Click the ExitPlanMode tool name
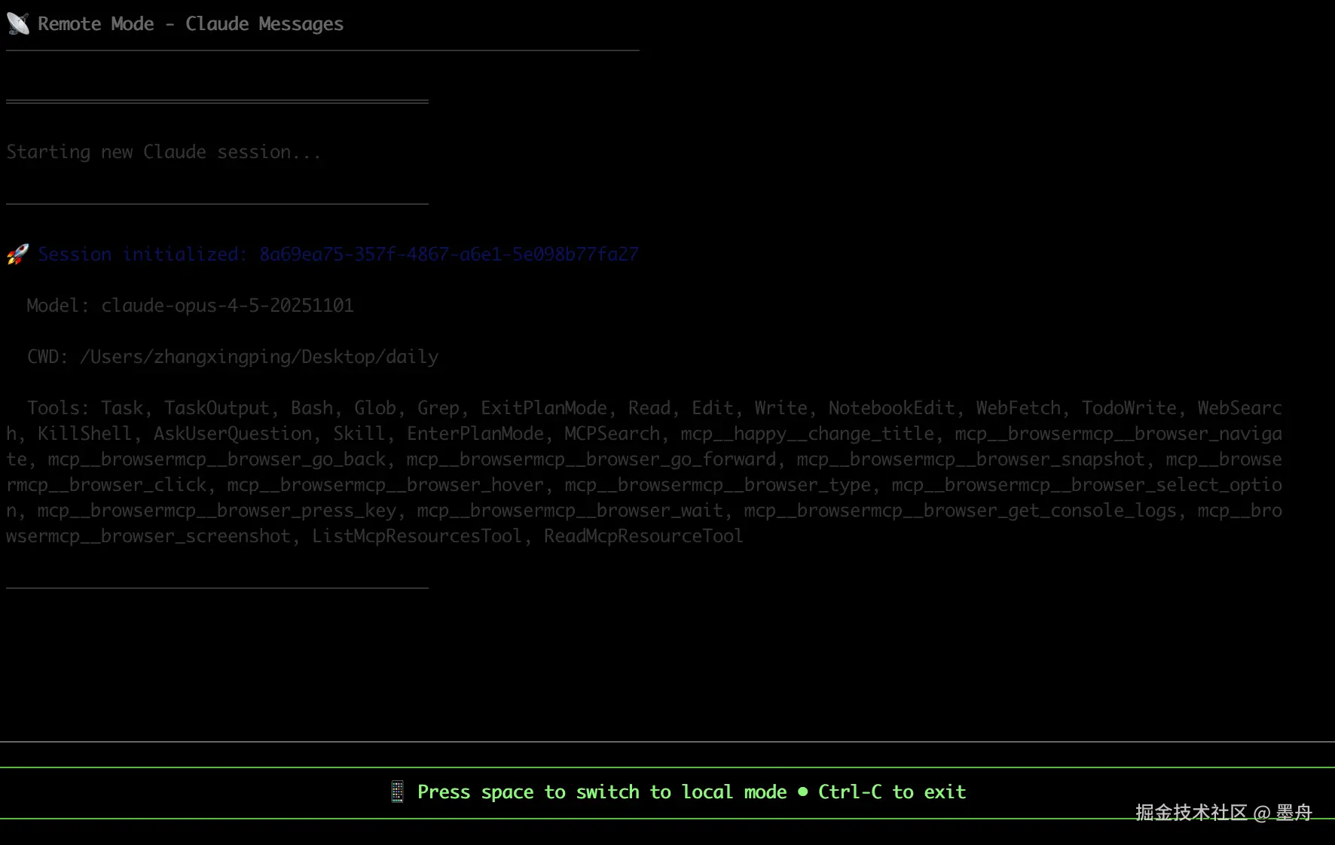The height and width of the screenshot is (845, 1335). (544, 408)
